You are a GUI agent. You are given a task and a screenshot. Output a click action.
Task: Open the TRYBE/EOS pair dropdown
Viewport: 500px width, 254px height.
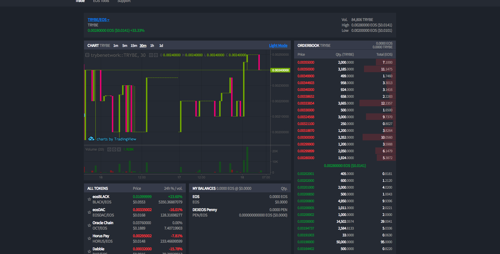pyautogui.click(x=99, y=20)
